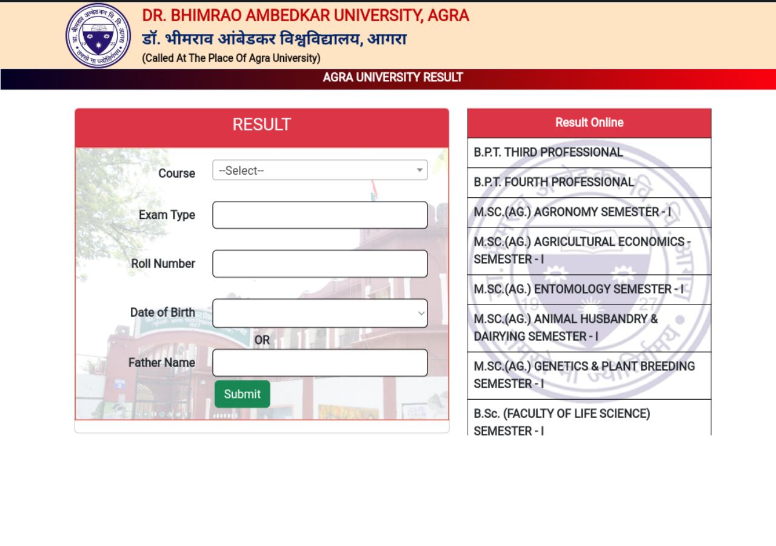Click the Exam Type input field
This screenshot has height=546, width=776.
[320, 215]
